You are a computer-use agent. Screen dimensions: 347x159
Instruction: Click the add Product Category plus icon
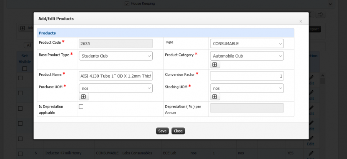pyautogui.click(x=215, y=65)
